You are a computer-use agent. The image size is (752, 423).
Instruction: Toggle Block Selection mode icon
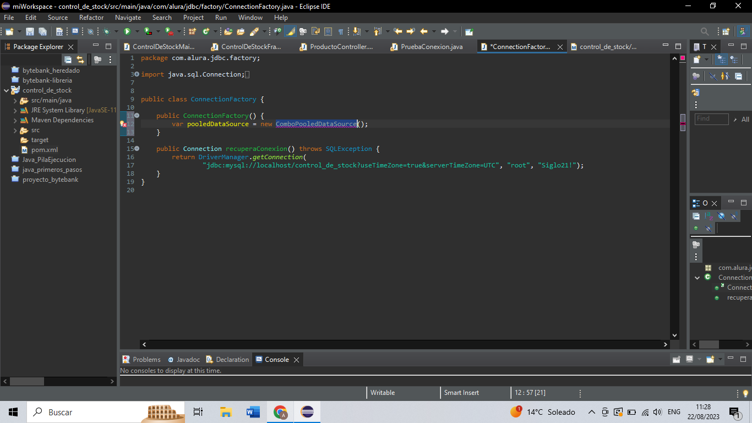(328, 31)
